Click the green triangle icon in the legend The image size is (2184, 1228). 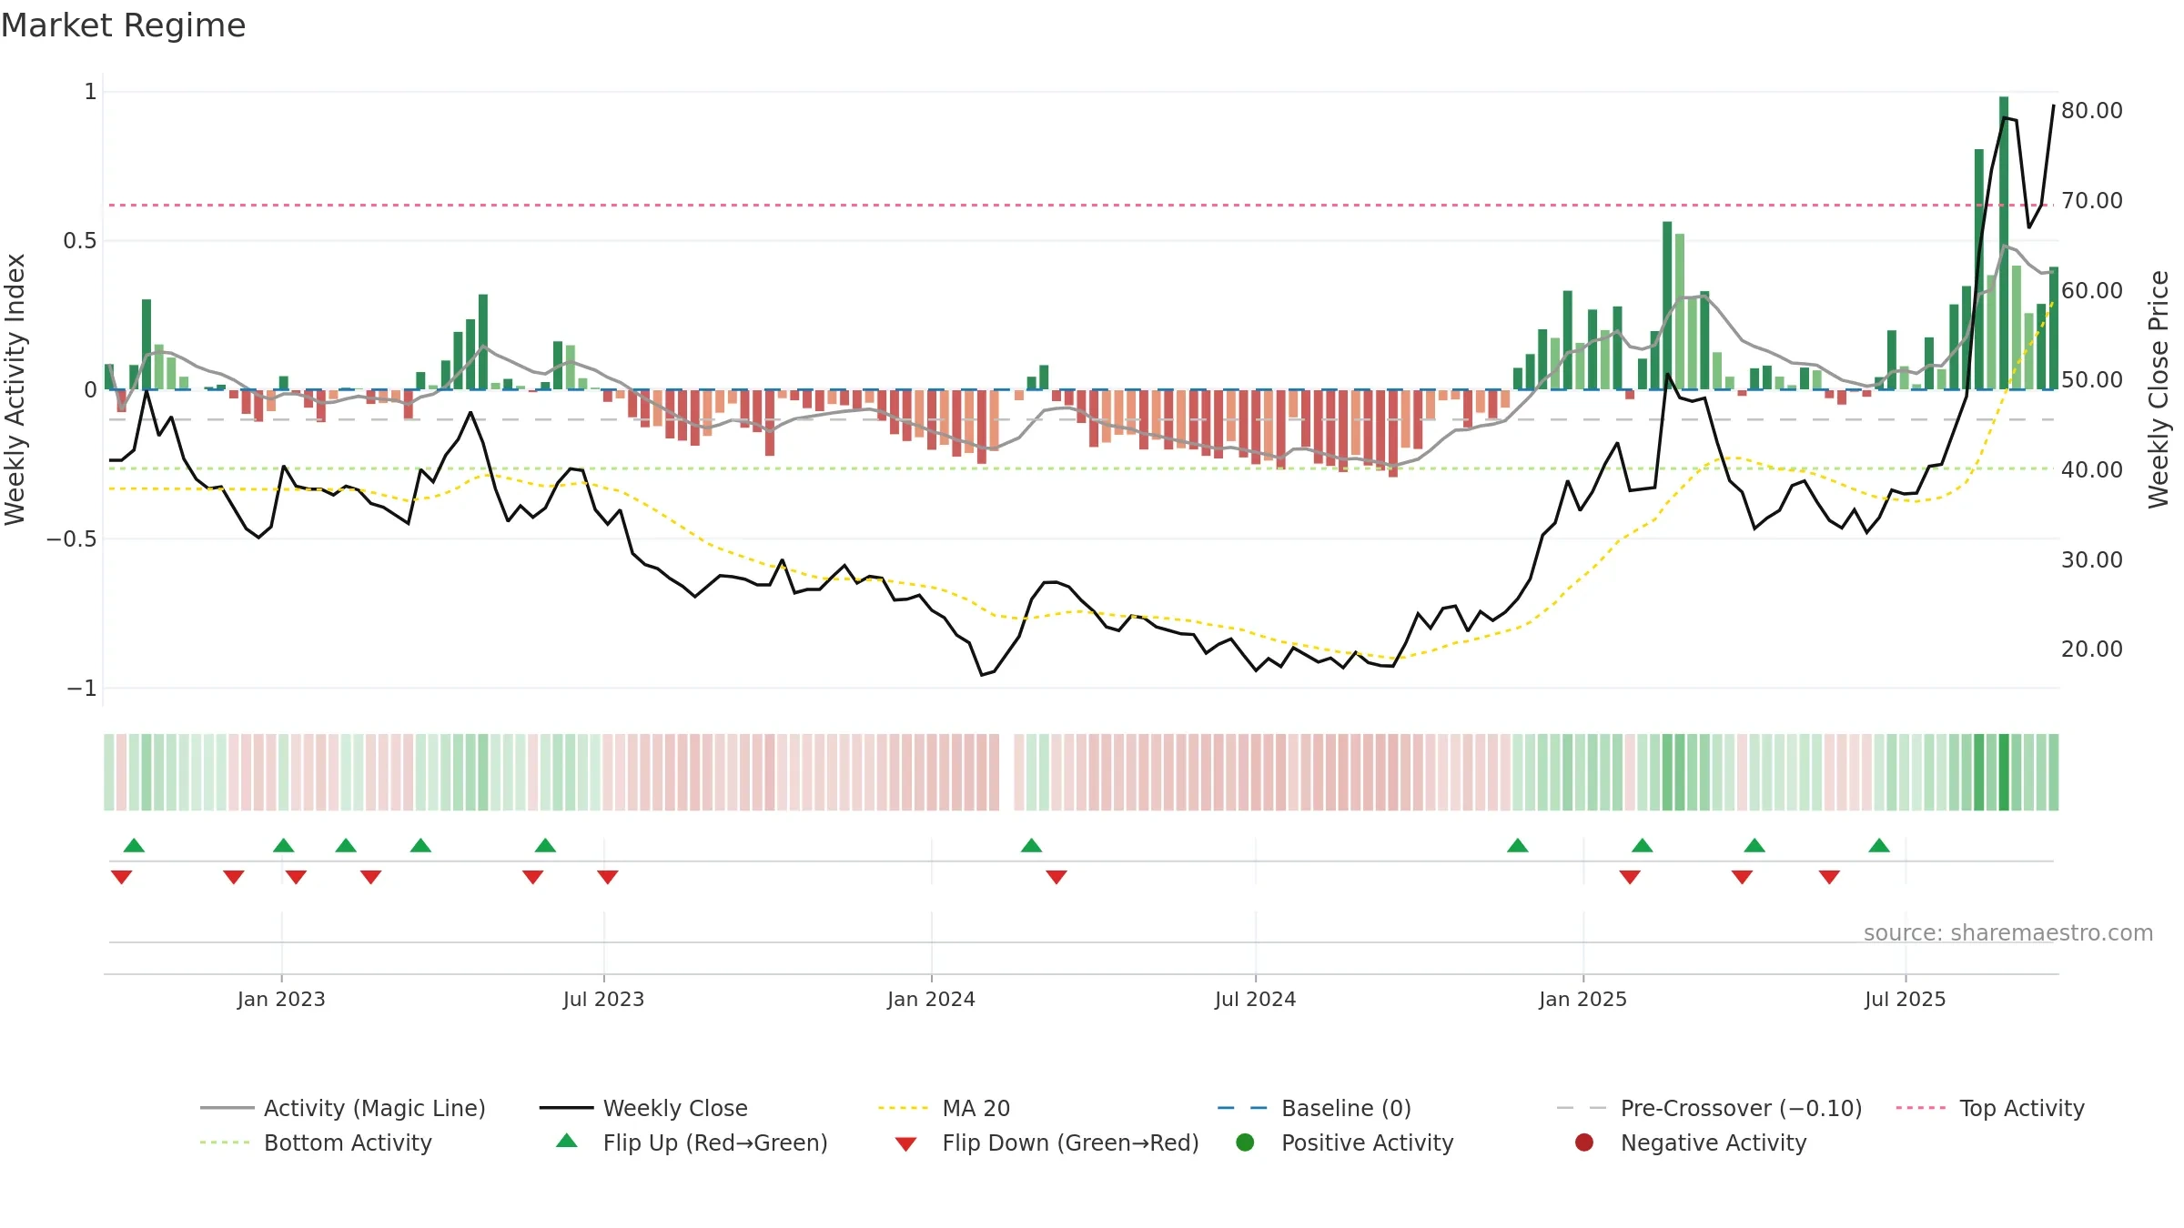[x=566, y=1141]
